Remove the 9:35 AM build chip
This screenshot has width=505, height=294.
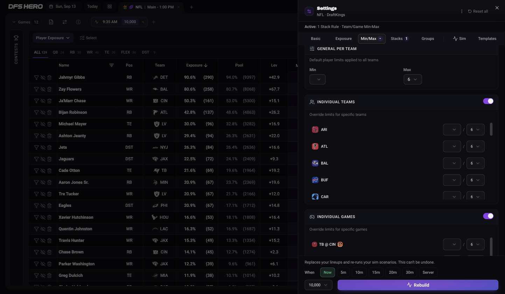pos(143,22)
